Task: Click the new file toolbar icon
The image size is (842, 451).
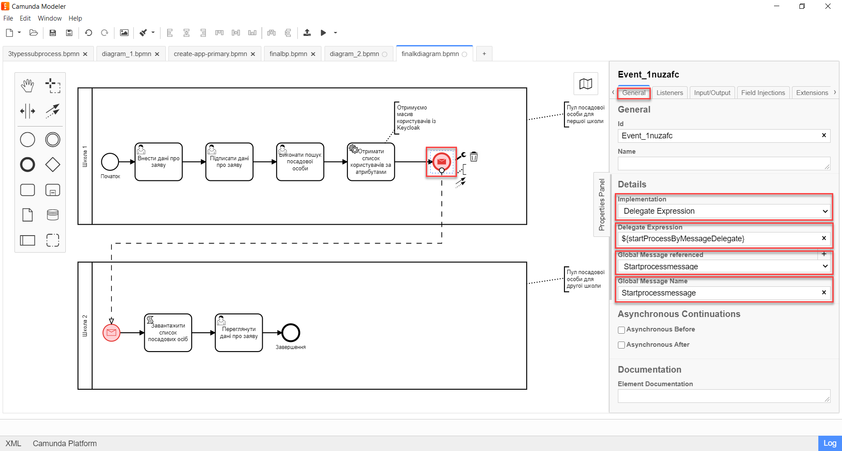Action: pyautogui.click(x=9, y=33)
